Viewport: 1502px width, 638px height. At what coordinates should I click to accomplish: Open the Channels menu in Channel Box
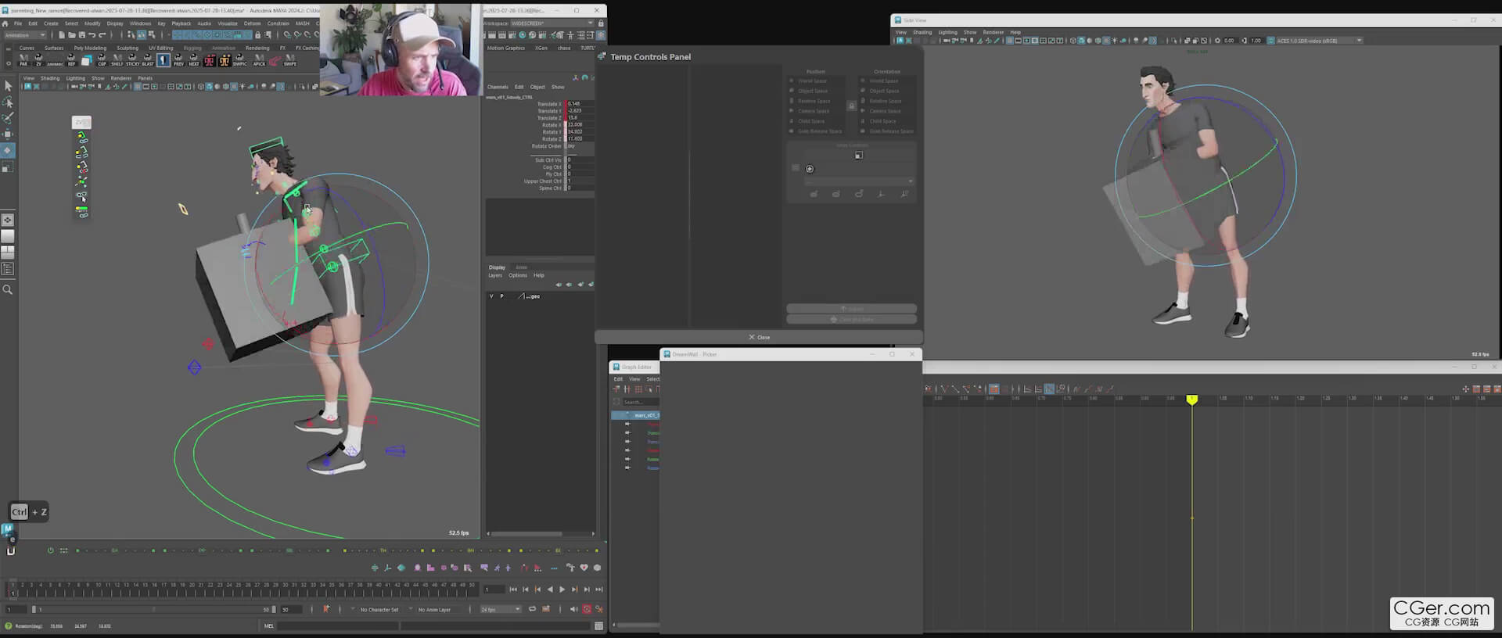click(x=498, y=87)
